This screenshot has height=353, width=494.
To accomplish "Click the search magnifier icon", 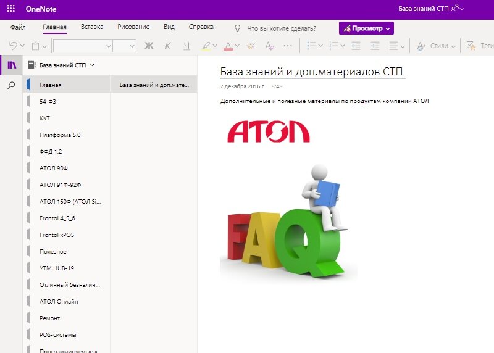I will 11,85.
